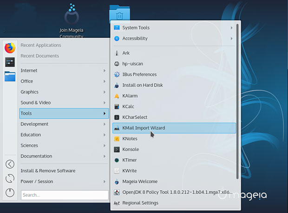Screen dimensions: 288x213
Task: Open the KCalc label entry
Action: pos(128,106)
